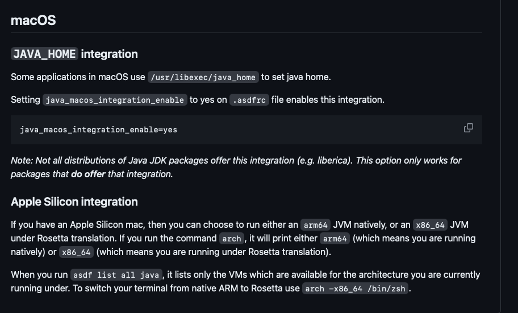Click the Apple Silicon integration heading
The width and height of the screenshot is (518, 313).
[74, 202]
